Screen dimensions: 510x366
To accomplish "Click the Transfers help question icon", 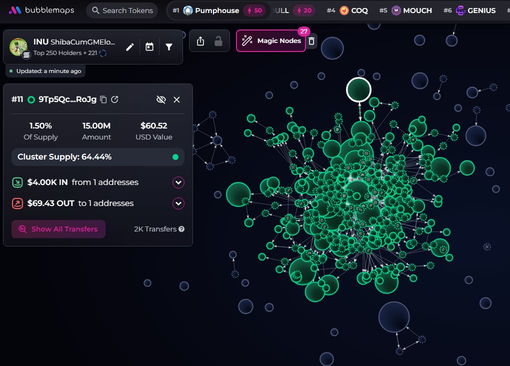I will click(181, 229).
